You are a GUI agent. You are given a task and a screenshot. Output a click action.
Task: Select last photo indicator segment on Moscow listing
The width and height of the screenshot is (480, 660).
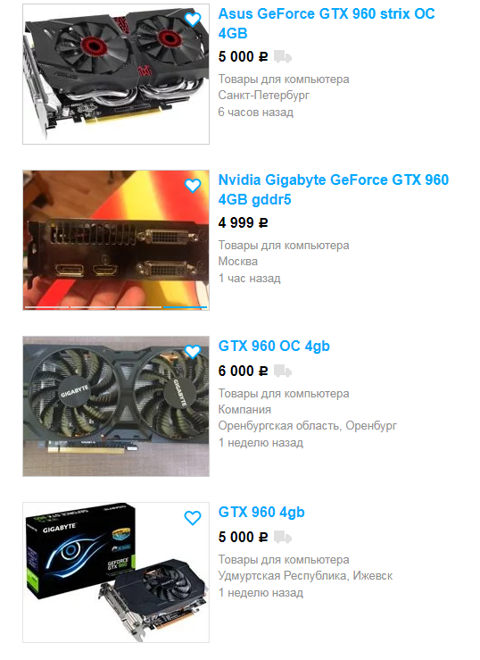(186, 307)
